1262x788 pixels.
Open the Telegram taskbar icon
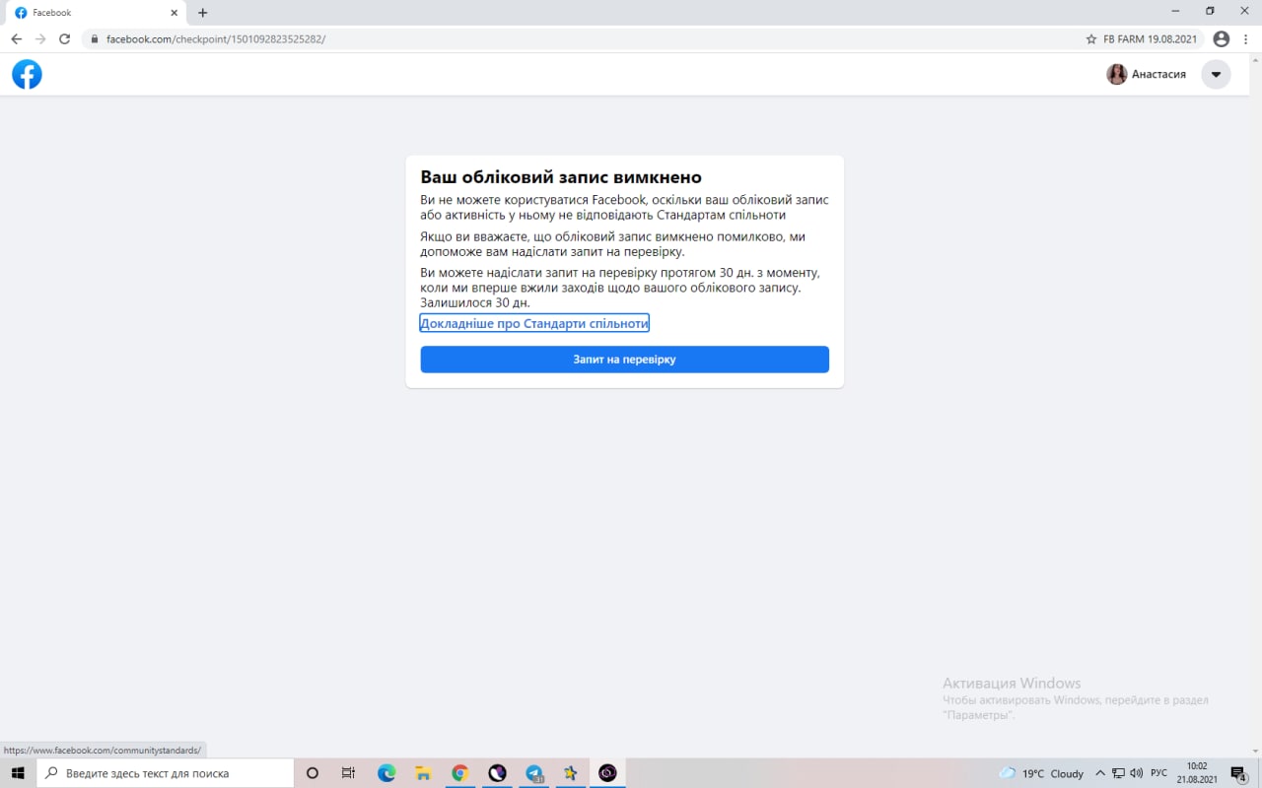[534, 773]
